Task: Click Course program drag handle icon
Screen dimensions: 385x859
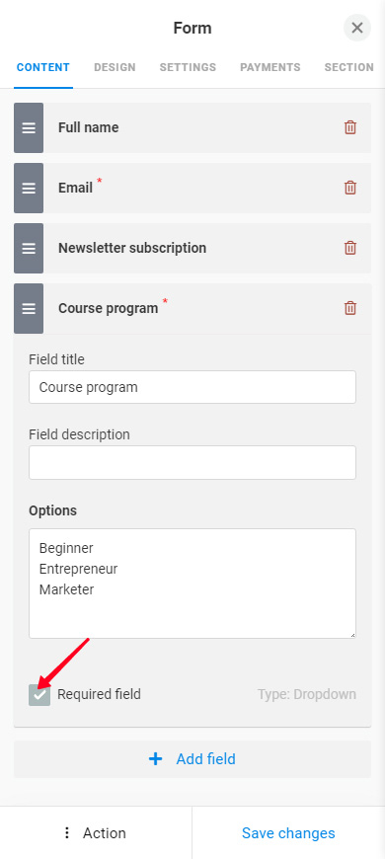Action: 29,308
